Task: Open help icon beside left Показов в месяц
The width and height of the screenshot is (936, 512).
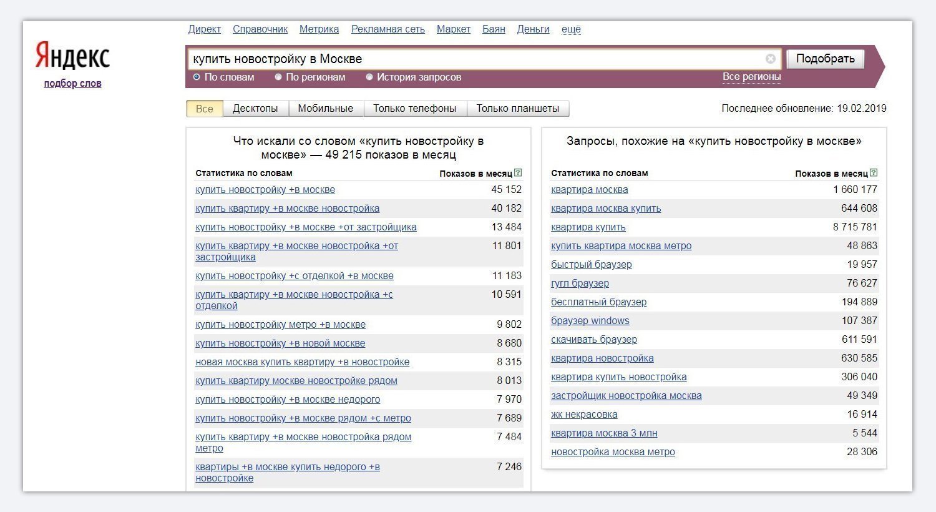Action: point(518,173)
